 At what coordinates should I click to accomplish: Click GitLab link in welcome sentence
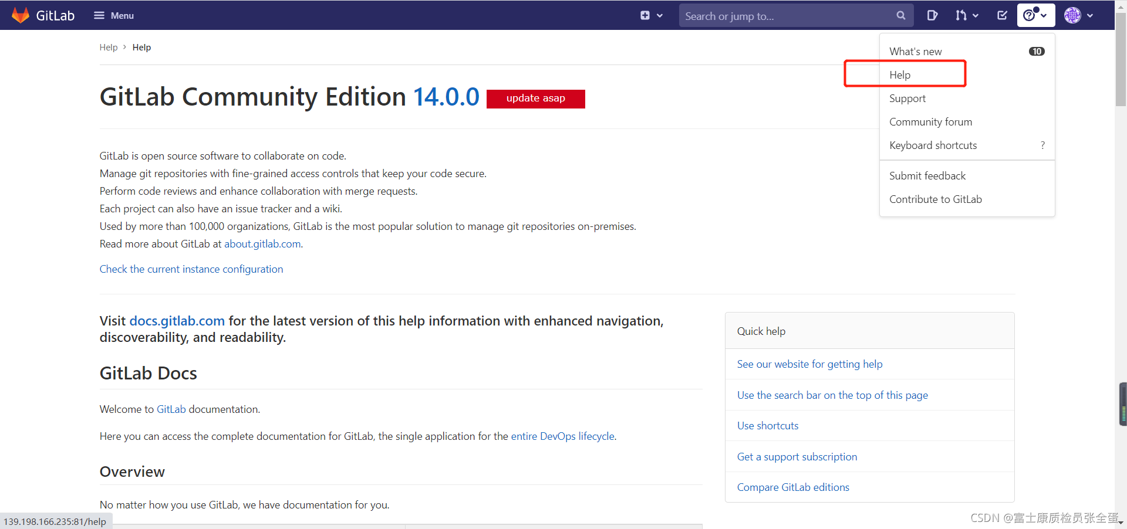coord(171,409)
